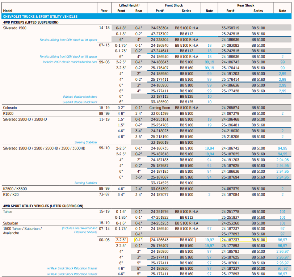Select the 'Tahoe' model cell

coord(8,212)
